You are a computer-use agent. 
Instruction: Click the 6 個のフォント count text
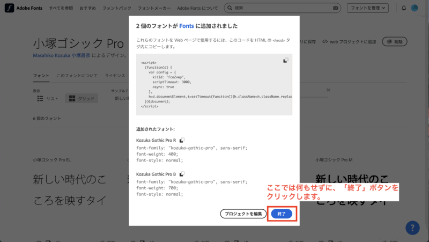pos(47,119)
